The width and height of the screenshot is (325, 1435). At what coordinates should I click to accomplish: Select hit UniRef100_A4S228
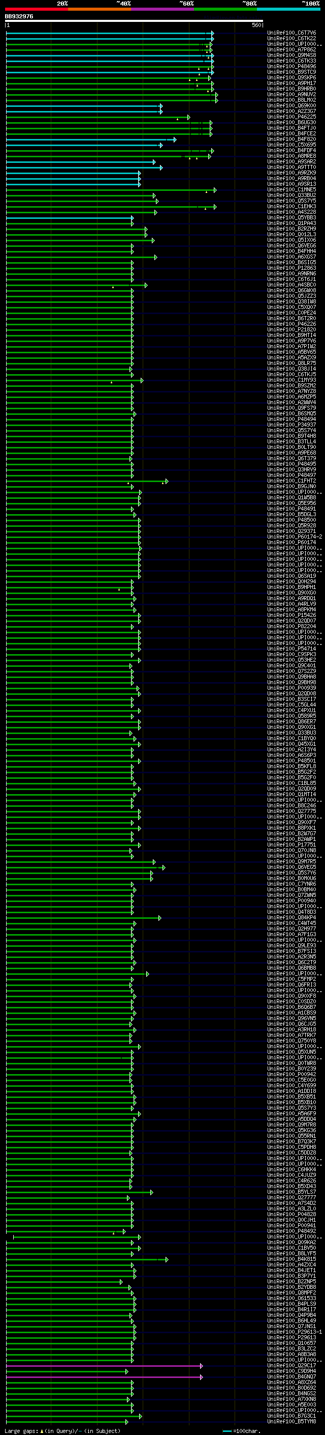pyautogui.click(x=291, y=212)
